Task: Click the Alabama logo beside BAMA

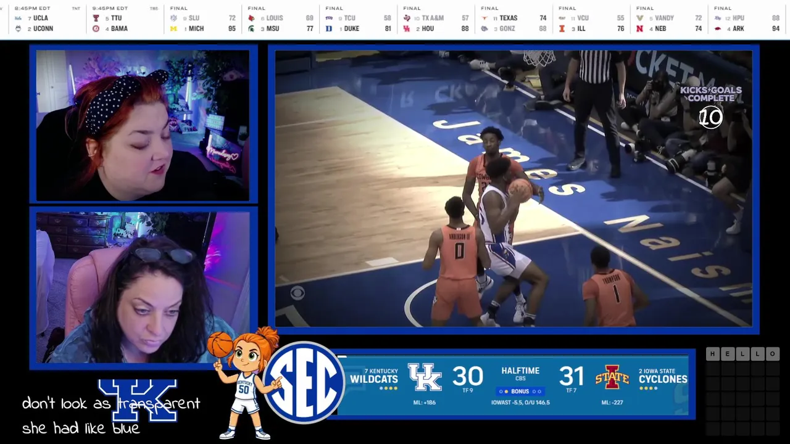Action: [x=96, y=28]
